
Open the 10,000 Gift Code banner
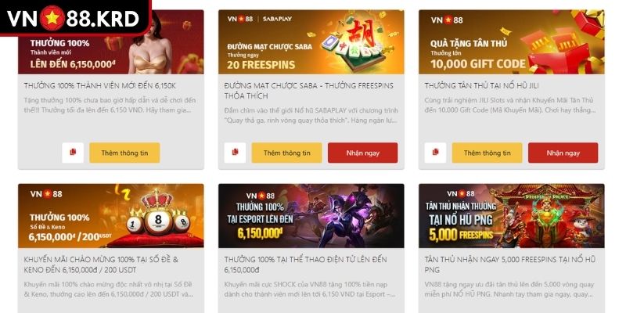coord(512,42)
